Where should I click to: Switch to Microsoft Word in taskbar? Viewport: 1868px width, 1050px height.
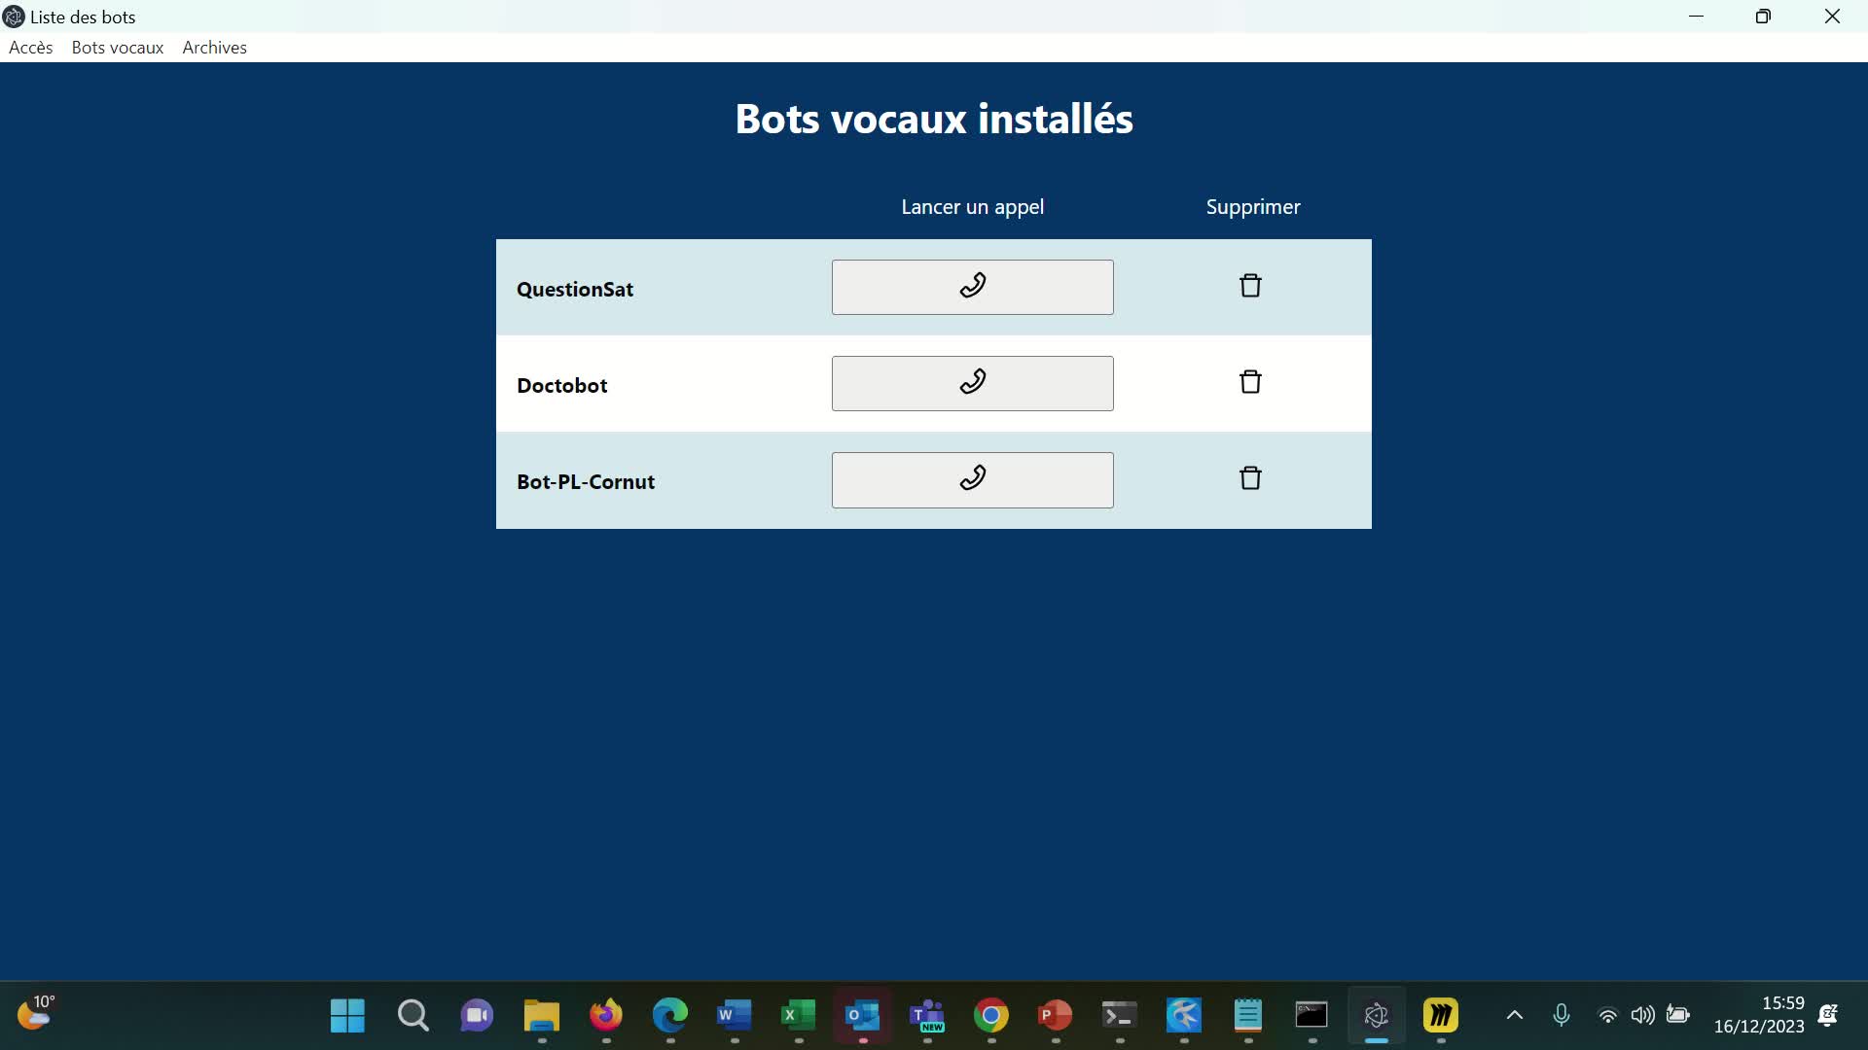pyautogui.click(x=734, y=1016)
